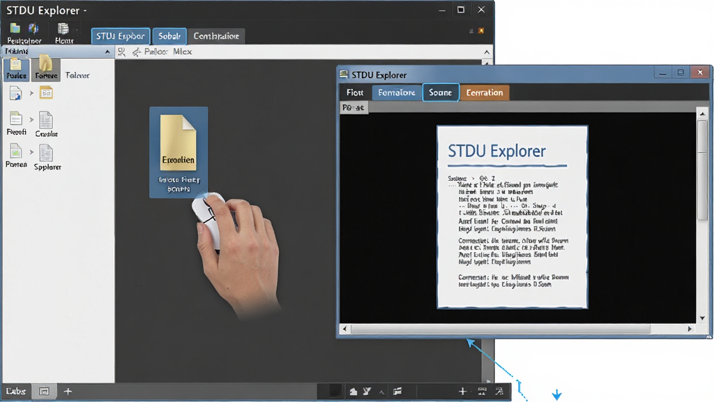Collapse the path bar using its right-end arrow
The width and height of the screenshot is (714, 402).
486,52
